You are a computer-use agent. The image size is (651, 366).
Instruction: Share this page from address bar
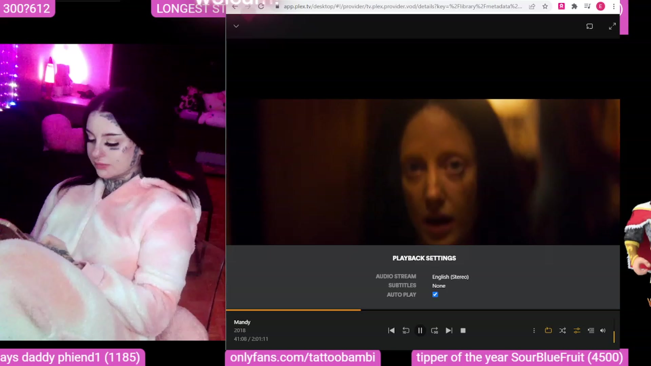click(532, 6)
